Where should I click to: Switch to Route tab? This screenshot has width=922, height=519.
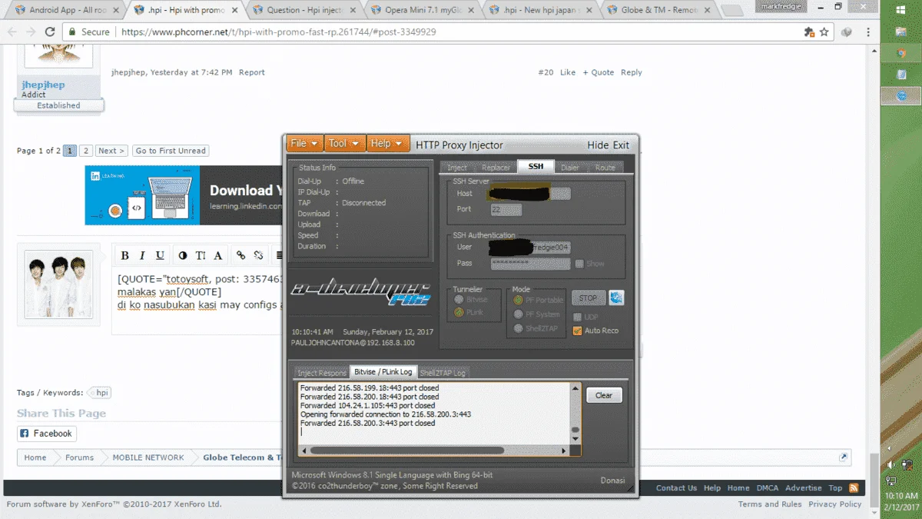pyautogui.click(x=605, y=167)
